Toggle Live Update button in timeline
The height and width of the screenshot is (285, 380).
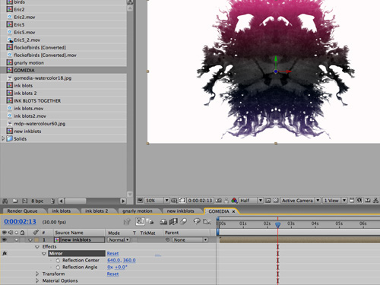click(140, 222)
